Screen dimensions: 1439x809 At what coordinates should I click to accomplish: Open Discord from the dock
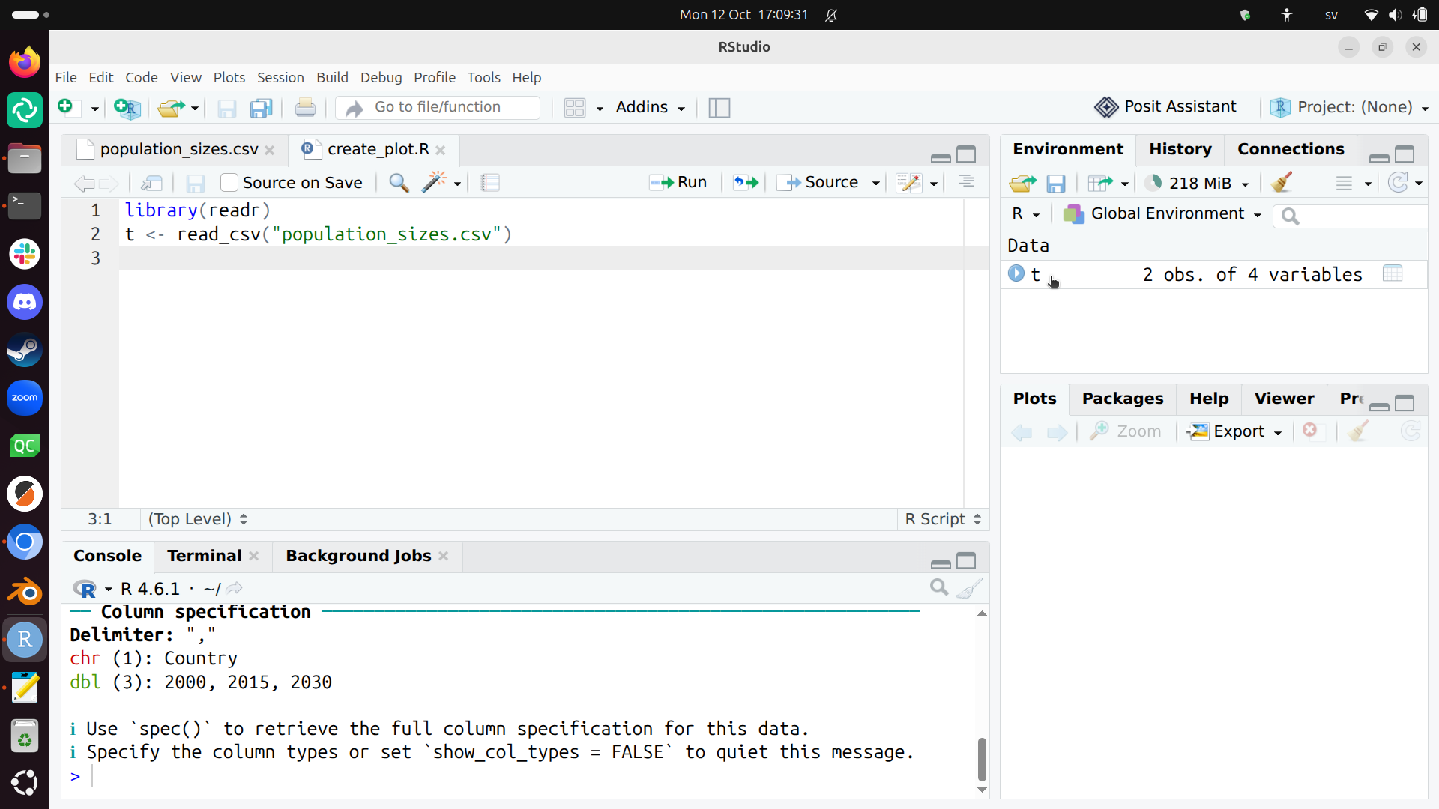[25, 302]
